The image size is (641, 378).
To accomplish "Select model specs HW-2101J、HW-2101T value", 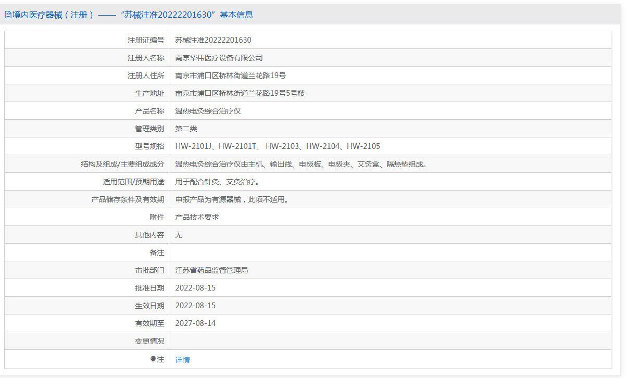I will point(278,146).
